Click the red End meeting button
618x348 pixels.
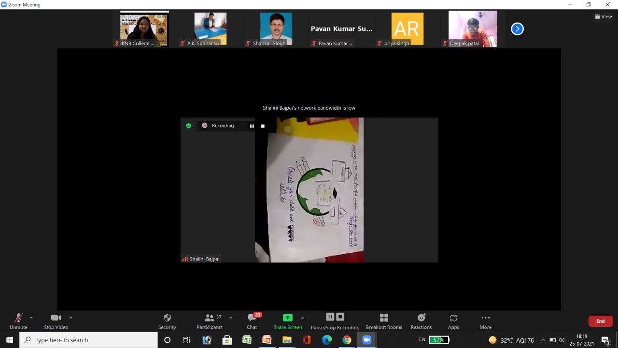pyautogui.click(x=601, y=321)
